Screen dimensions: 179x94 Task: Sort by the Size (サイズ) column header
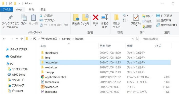[162, 46]
